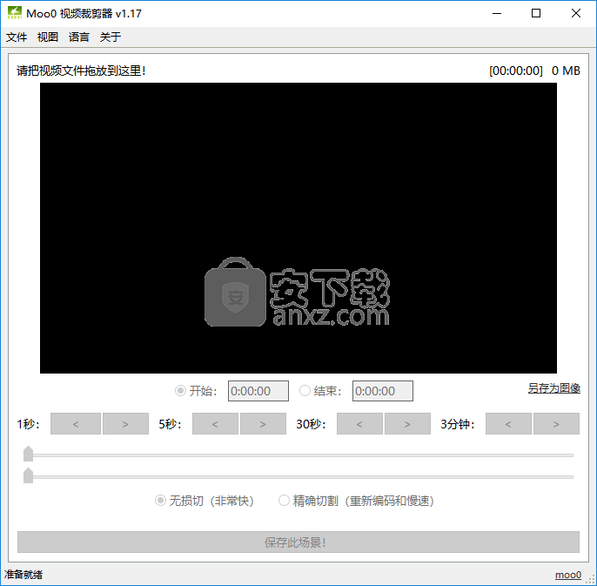The width and height of the screenshot is (597, 586).
Task: Open the 文件 menu
Action: 17,37
